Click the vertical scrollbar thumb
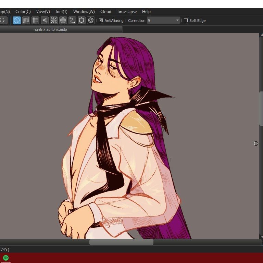This screenshot has height=263, width=263. tap(261, 108)
